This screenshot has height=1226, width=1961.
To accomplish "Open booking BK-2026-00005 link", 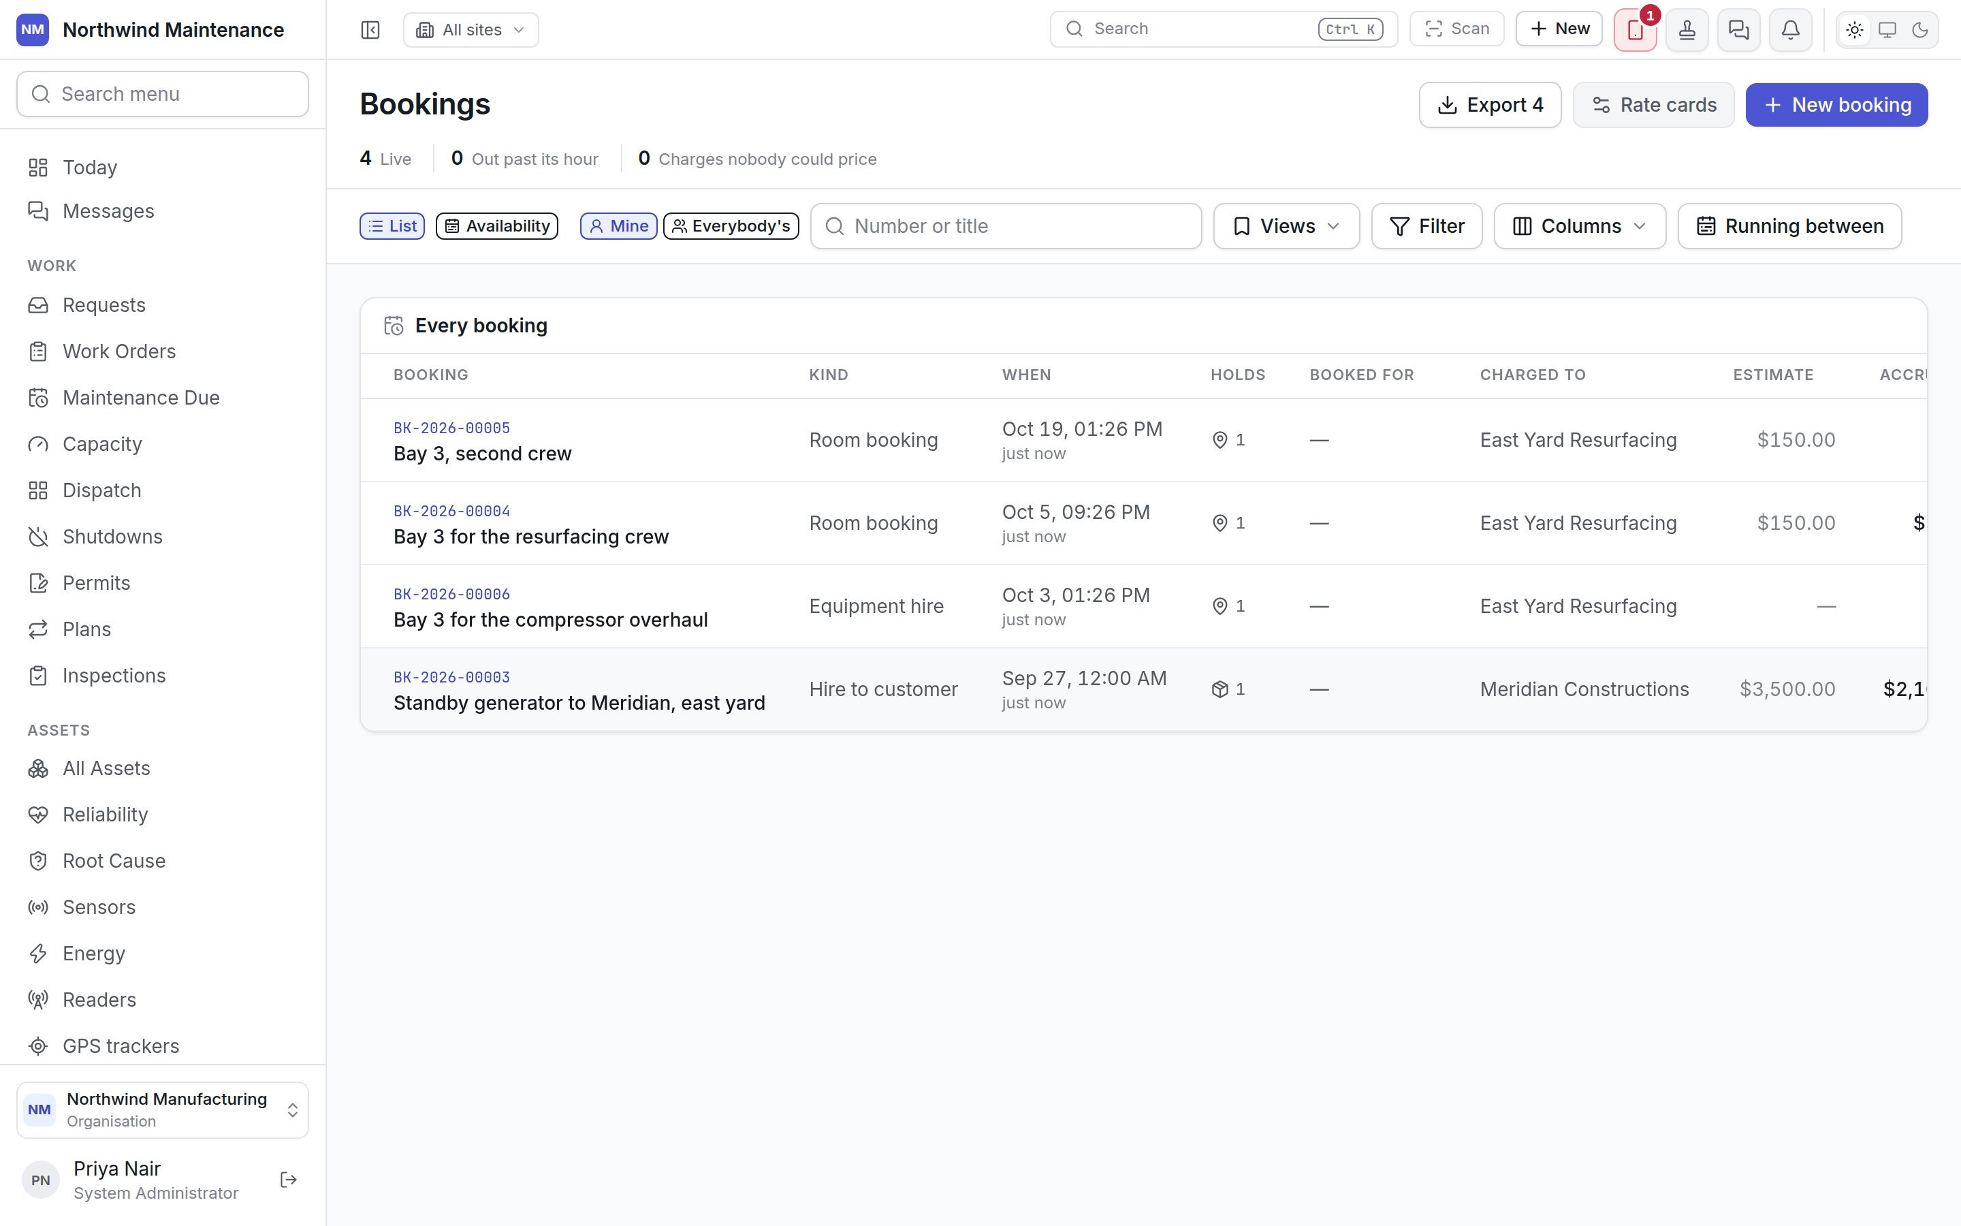I will coord(451,428).
